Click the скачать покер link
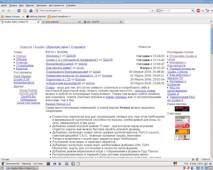Screen dimensions: 213x170 coord(145,91)
